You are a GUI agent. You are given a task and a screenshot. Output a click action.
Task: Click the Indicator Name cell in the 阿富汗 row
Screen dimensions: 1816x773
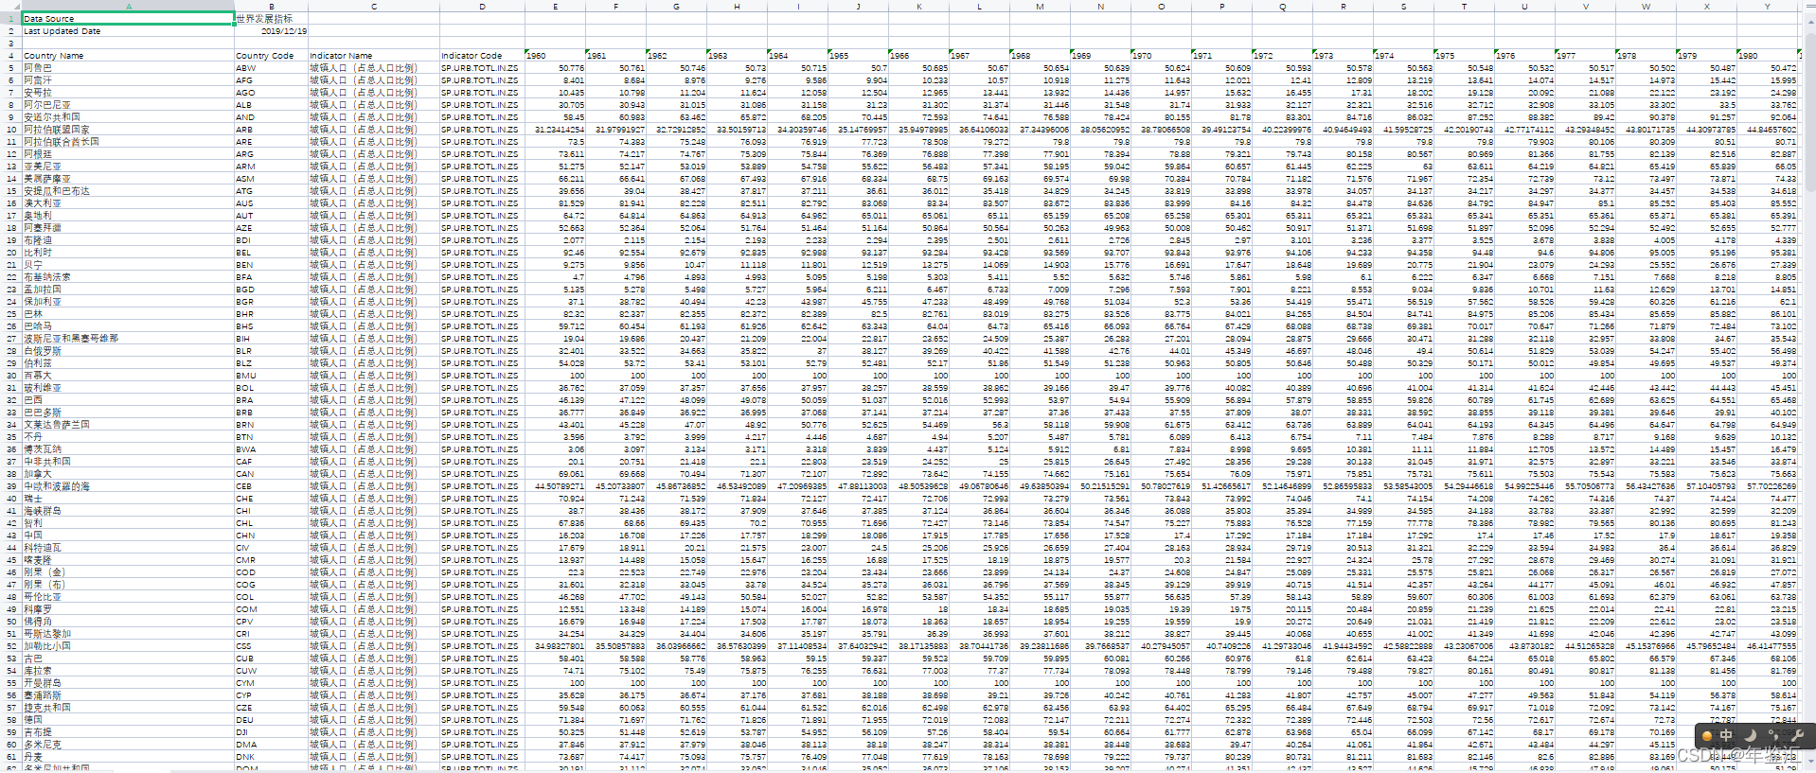pyautogui.click(x=374, y=79)
